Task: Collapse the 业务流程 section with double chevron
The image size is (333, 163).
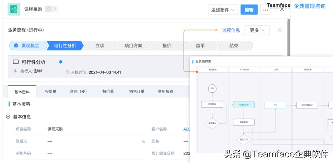Action: click(280, 30)
